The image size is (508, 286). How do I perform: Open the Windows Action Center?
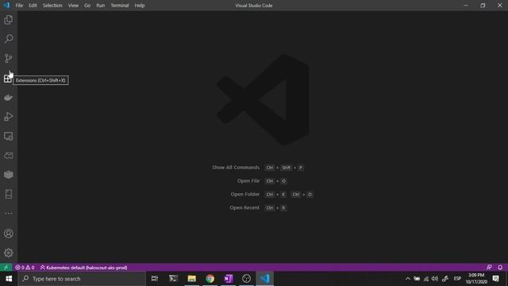tap(495, 279)
